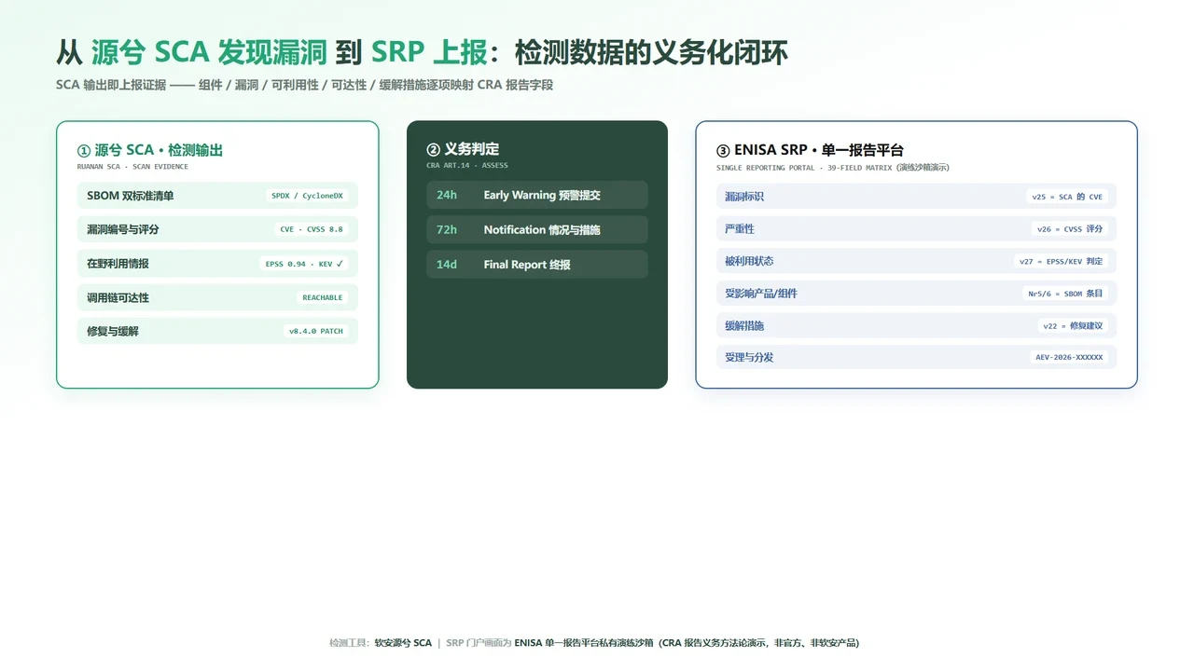Viewport: 1194px width, 671px height.
Task: Click the '缓解措施' field label
Action: (x=744, y=325)
